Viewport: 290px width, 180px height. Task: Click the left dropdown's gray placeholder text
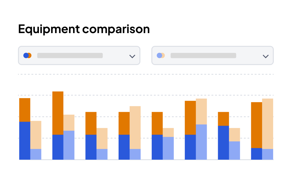[70, 55]
